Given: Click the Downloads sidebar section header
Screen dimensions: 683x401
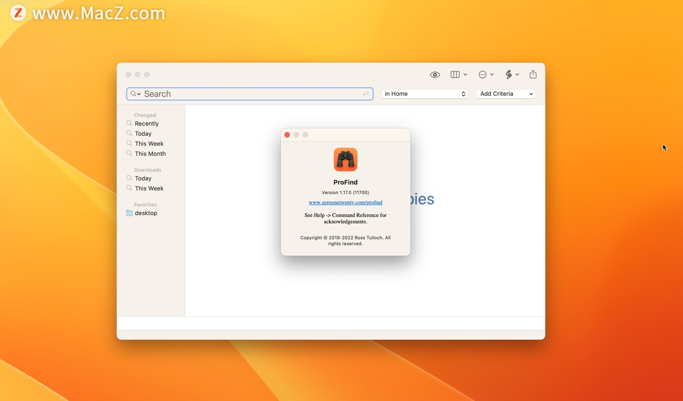Looking at the screenshot, I should [x=148, y=170].
